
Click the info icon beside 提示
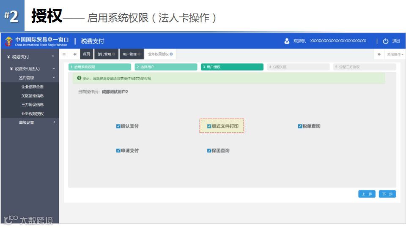[x=79, y=78]
